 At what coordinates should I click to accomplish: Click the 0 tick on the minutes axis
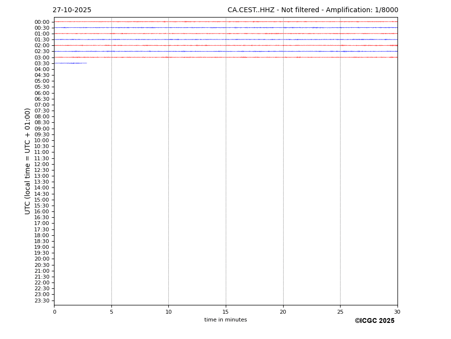click(54, 312)
